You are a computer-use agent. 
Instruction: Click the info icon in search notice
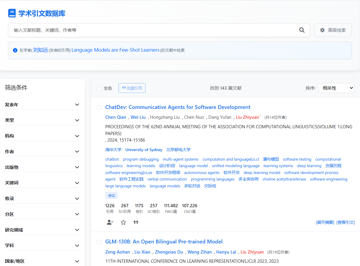(x=15, y=50)
